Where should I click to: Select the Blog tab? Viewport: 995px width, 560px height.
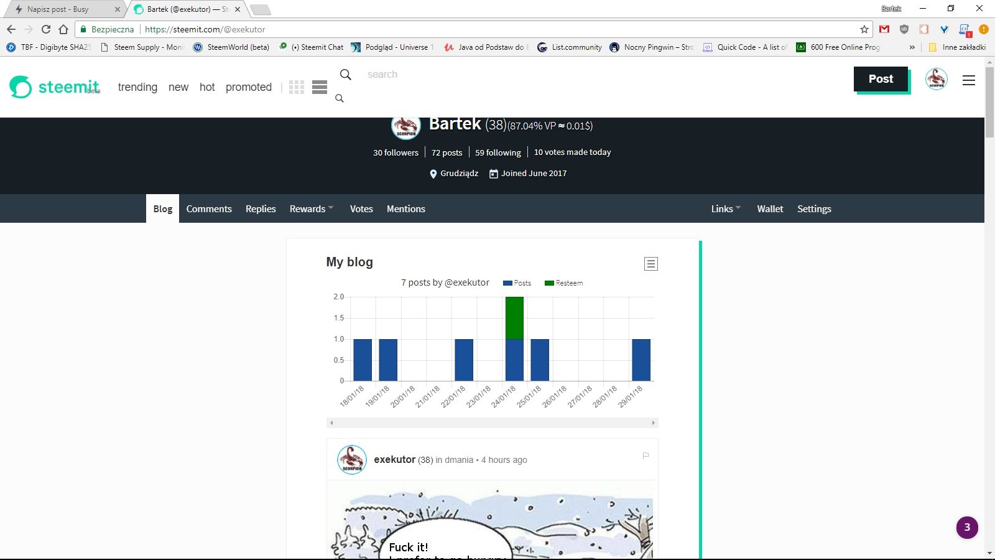162,208
